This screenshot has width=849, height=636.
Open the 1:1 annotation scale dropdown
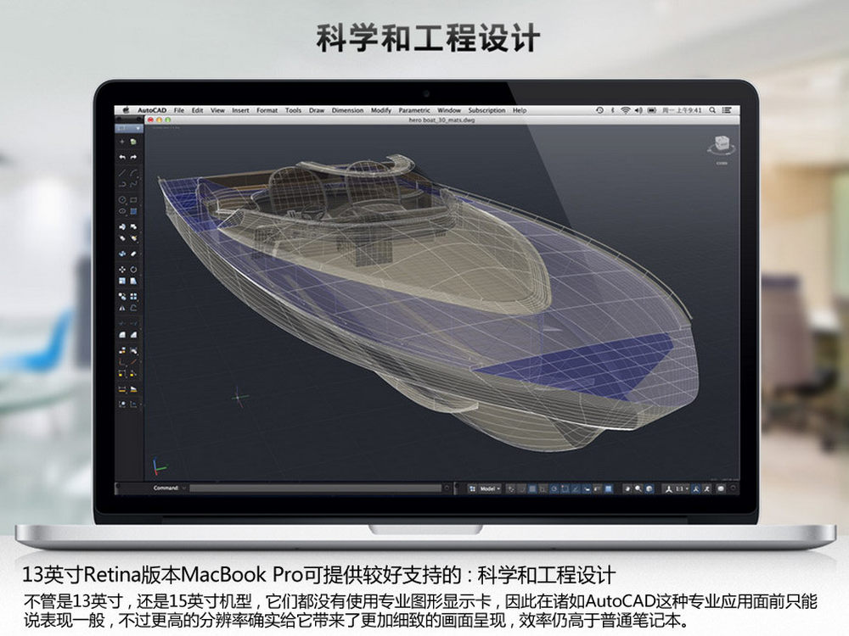[682, 488]
